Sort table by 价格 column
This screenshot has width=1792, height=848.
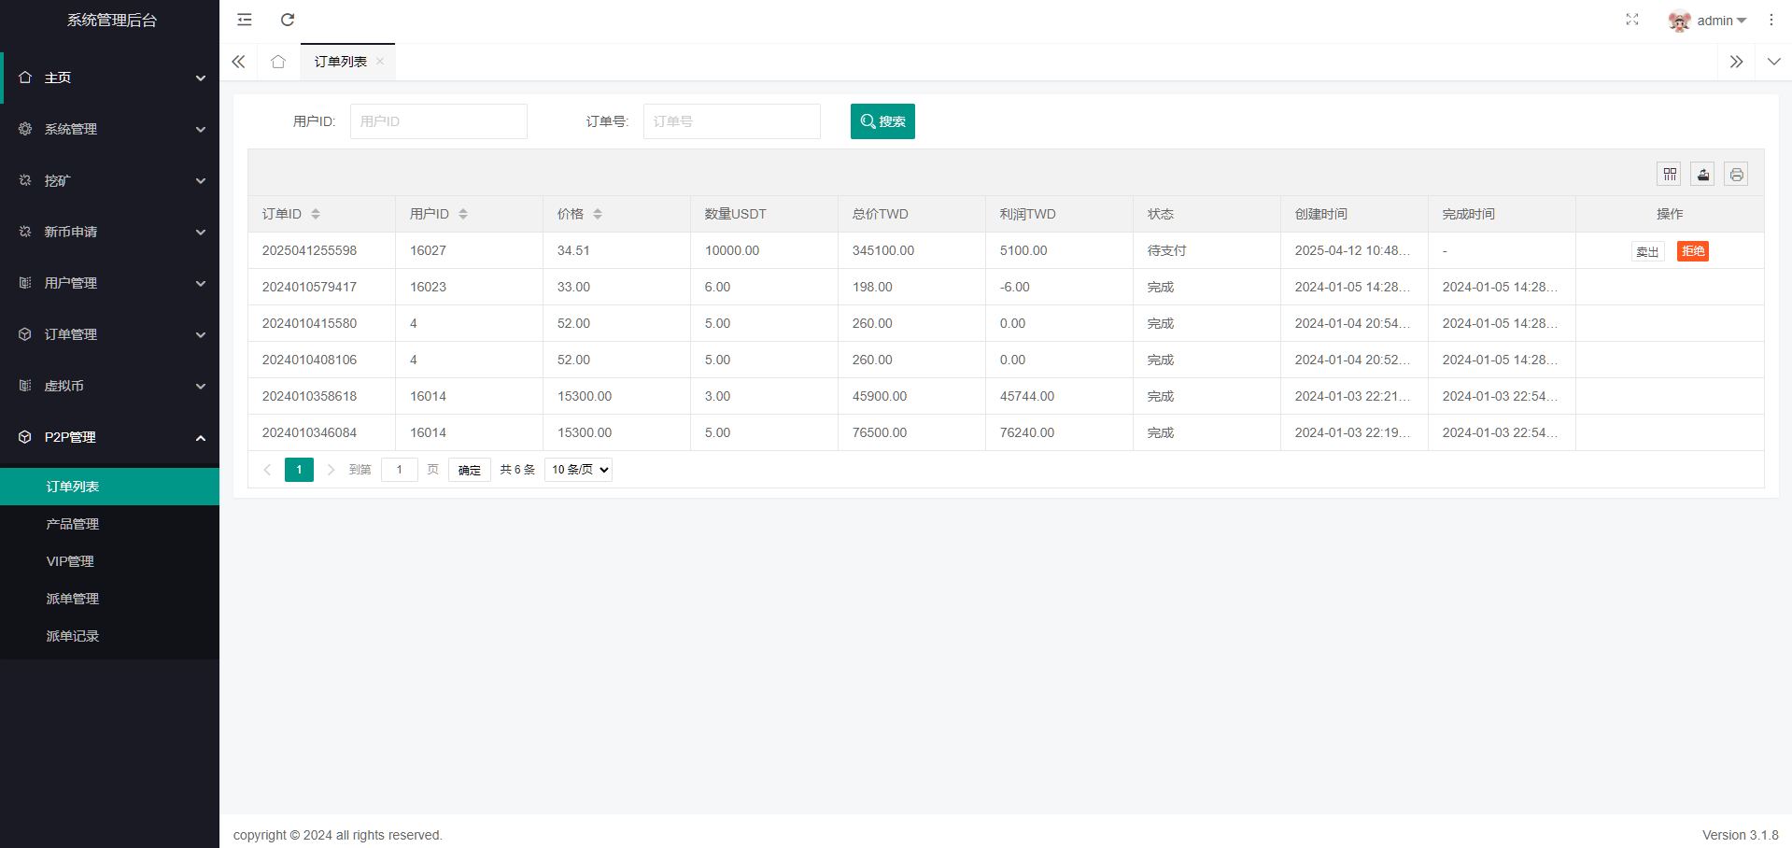coord(598,214)
